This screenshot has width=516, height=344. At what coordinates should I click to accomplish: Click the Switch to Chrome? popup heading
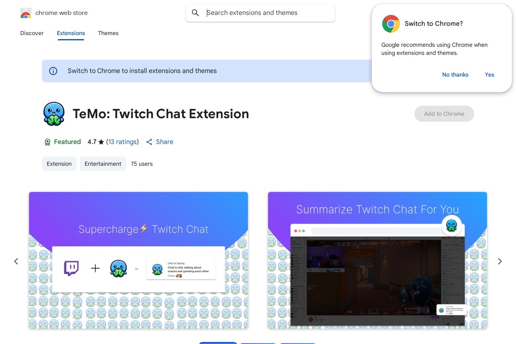pyautogui.click(x=434, y=24)
